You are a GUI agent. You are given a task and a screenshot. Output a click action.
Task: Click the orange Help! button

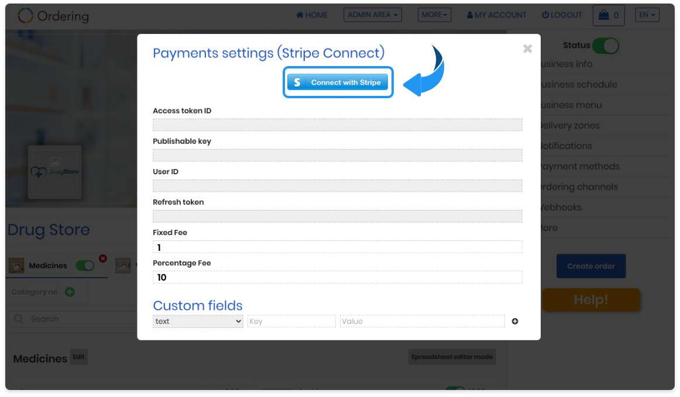pyautogui.click(x=591, y=299)
